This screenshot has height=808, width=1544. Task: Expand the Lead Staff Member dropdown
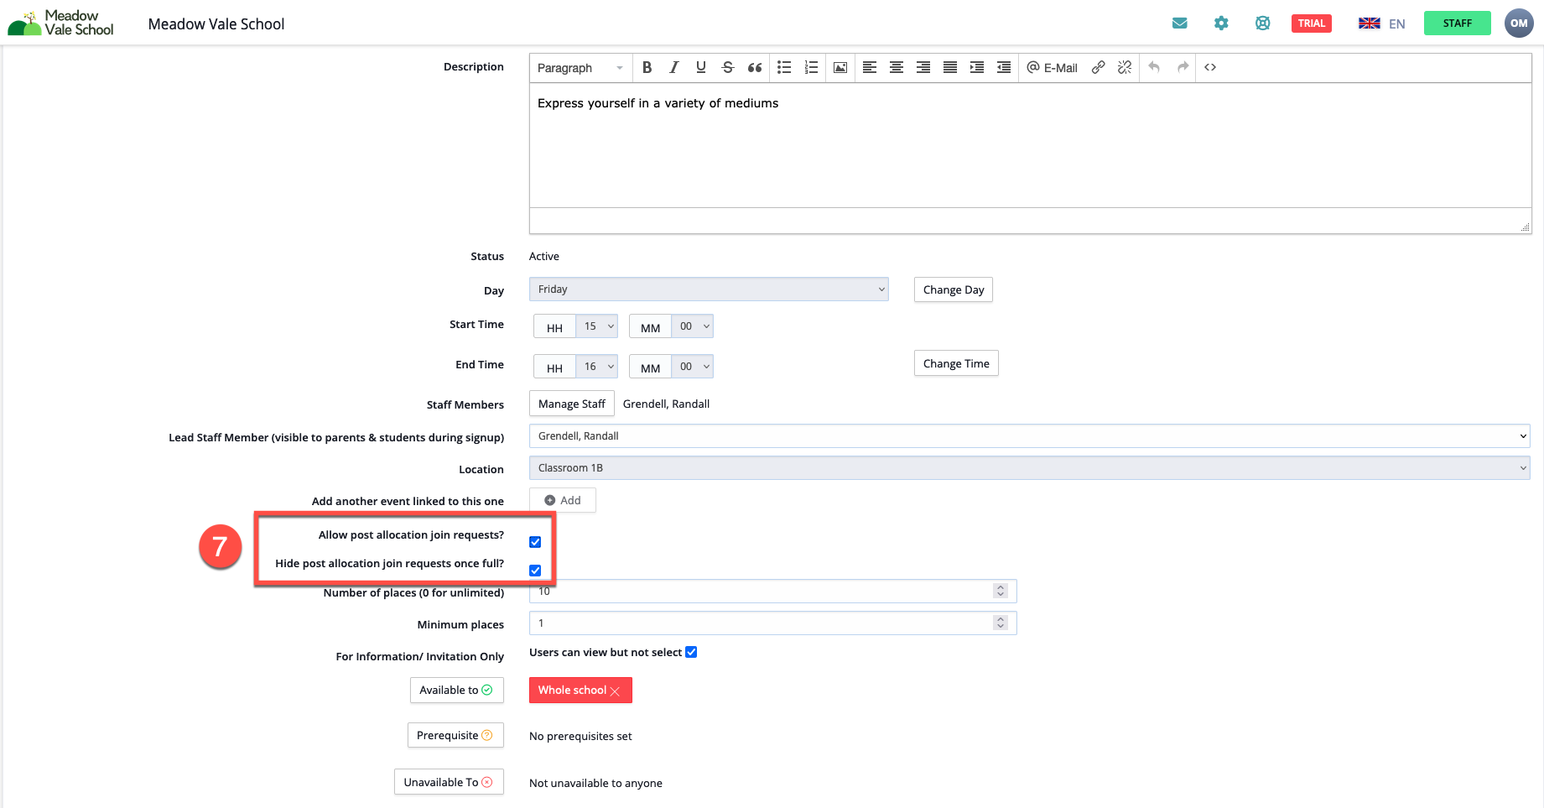tap(1028, 436)
